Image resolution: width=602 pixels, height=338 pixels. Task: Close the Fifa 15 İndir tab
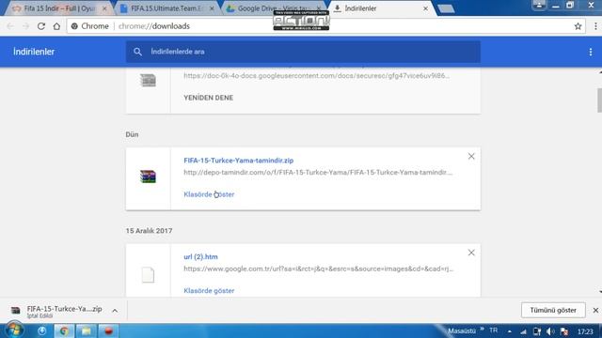(x=104, y=8)
